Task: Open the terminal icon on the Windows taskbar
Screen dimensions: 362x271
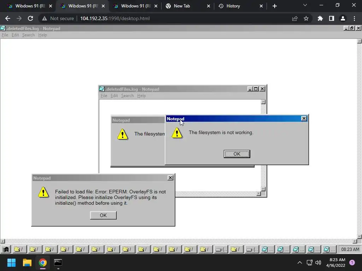Action: pyautogui.click(x=58, y=263)
